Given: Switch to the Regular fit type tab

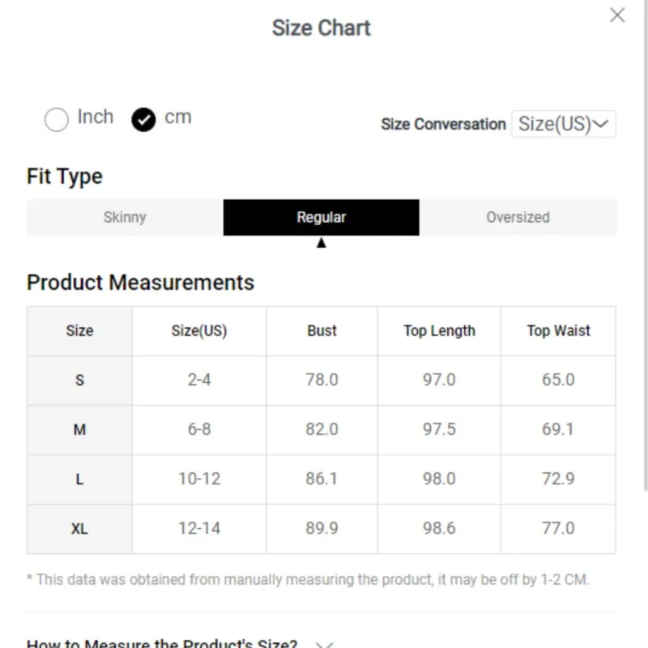Looking at the screenshot, I should click(x=321, y=217).
